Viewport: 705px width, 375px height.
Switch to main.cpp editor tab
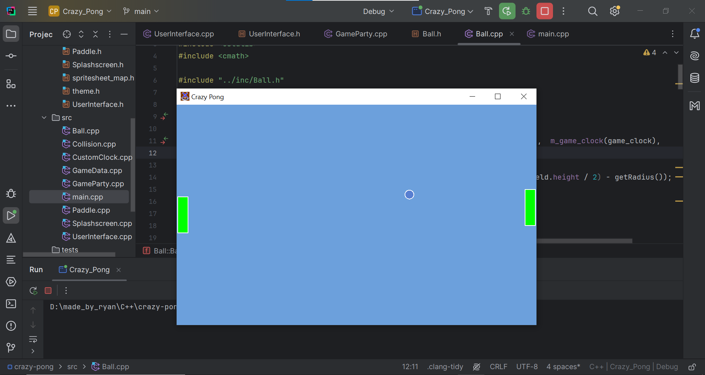pos(548,34)
